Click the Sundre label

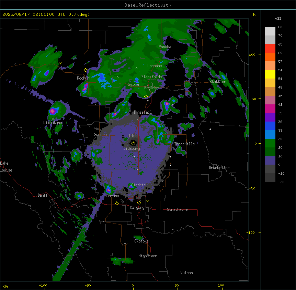100,135
